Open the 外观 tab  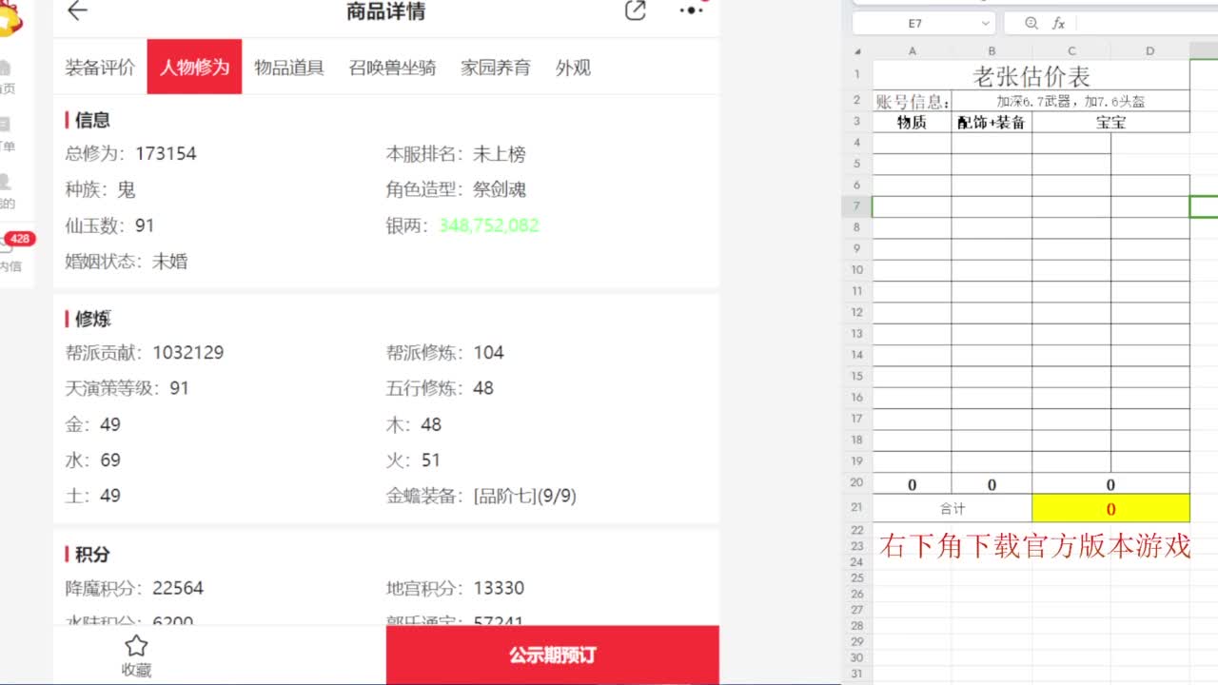[x=573, y=68]
